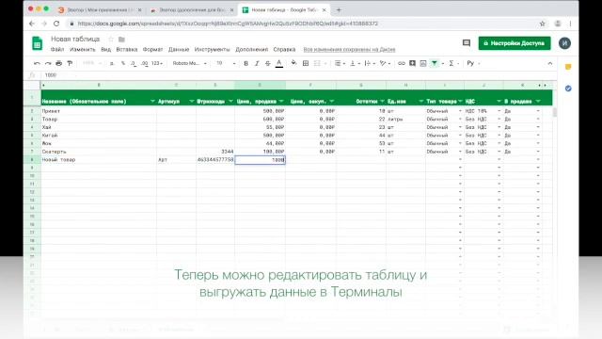Format cell as percent
Viewport: 602px width, 339px height.
point(123,63)
